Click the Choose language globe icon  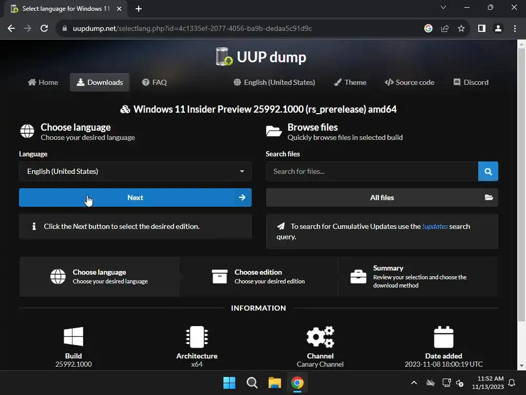click(x=27, y=131)
